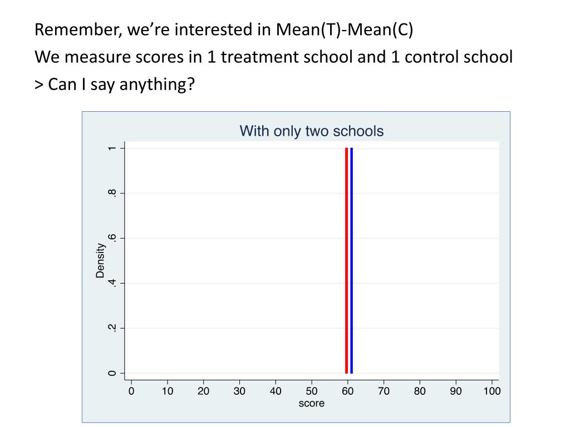The width and height of the screenshot is (570, 427).
Task: Click the y-axis tick labeled .2
Action: [112, 328]
